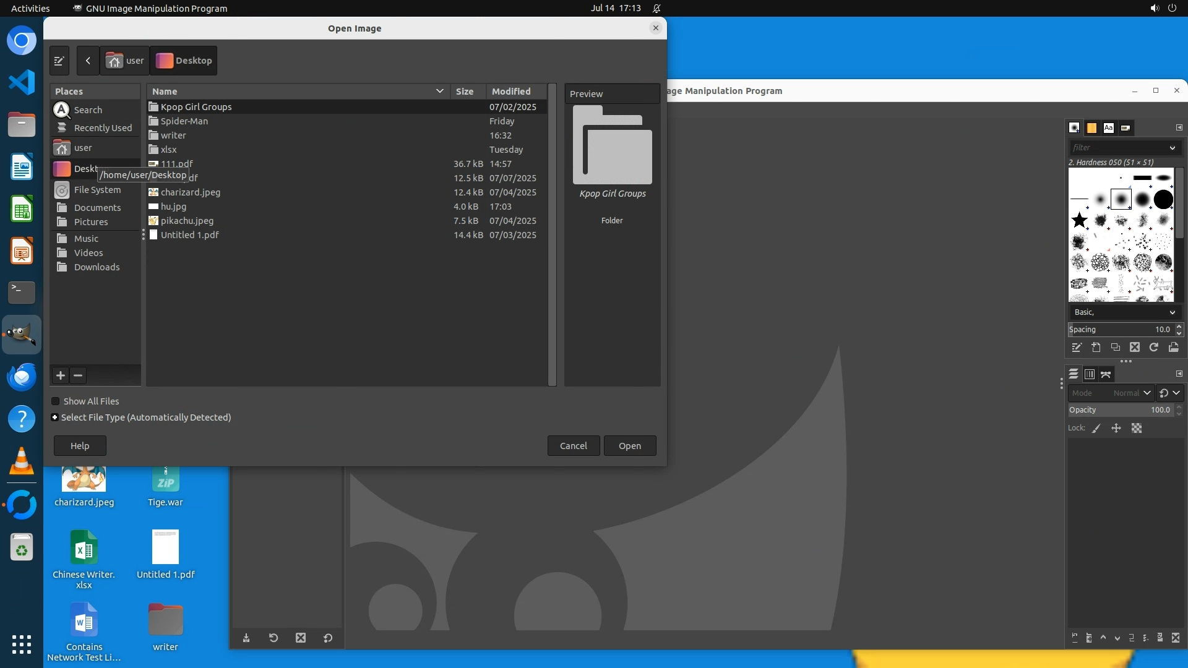Expand Select File Type section

[x=55, y=417]
